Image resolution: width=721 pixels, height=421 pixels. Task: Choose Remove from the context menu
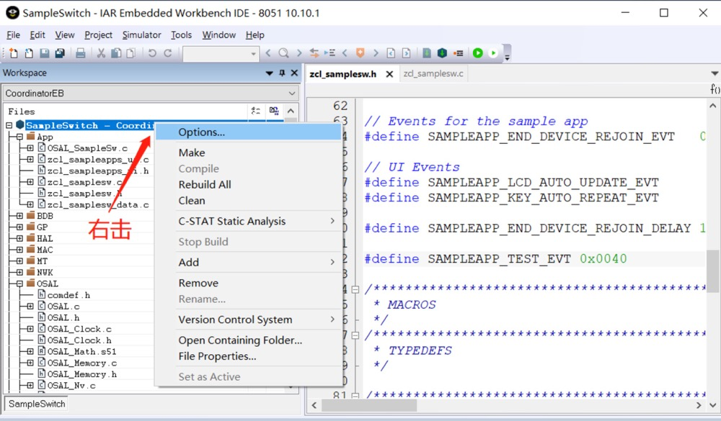tap(248, 283)
